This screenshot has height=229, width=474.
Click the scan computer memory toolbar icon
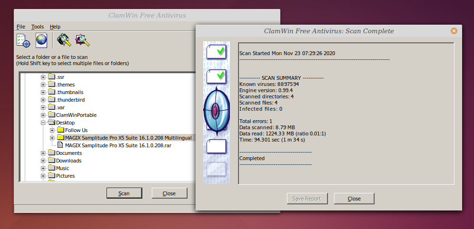coord(64,40)
